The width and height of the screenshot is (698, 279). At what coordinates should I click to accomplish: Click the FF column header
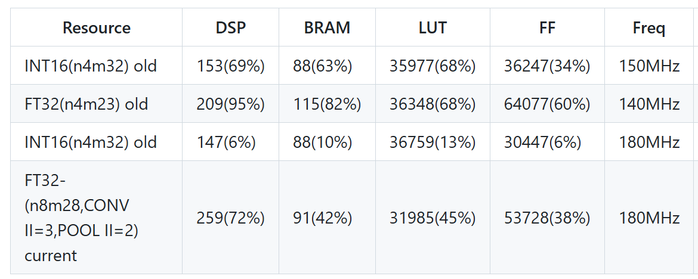point(547,27)
